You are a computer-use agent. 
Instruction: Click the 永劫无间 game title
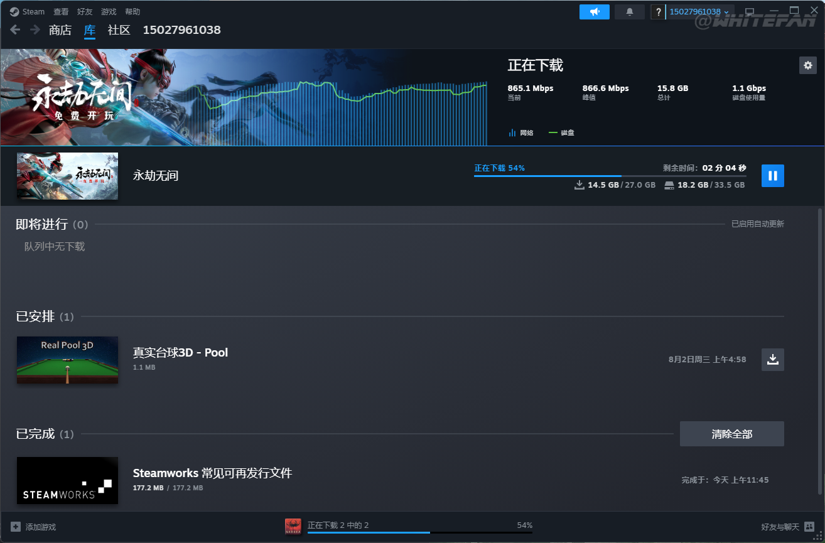(x=156, y=176)
